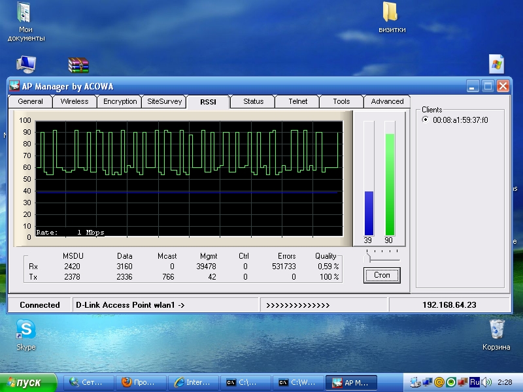The image size is (523, 392).
Task: Open the визитки folder on desktop
Action: [x=390, y=13]
